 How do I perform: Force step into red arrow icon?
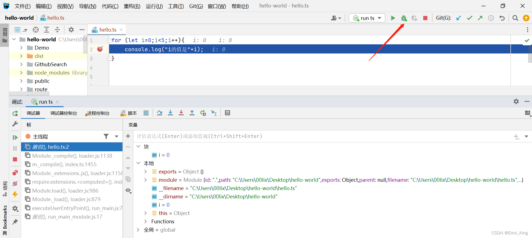[x=181, y=113]
